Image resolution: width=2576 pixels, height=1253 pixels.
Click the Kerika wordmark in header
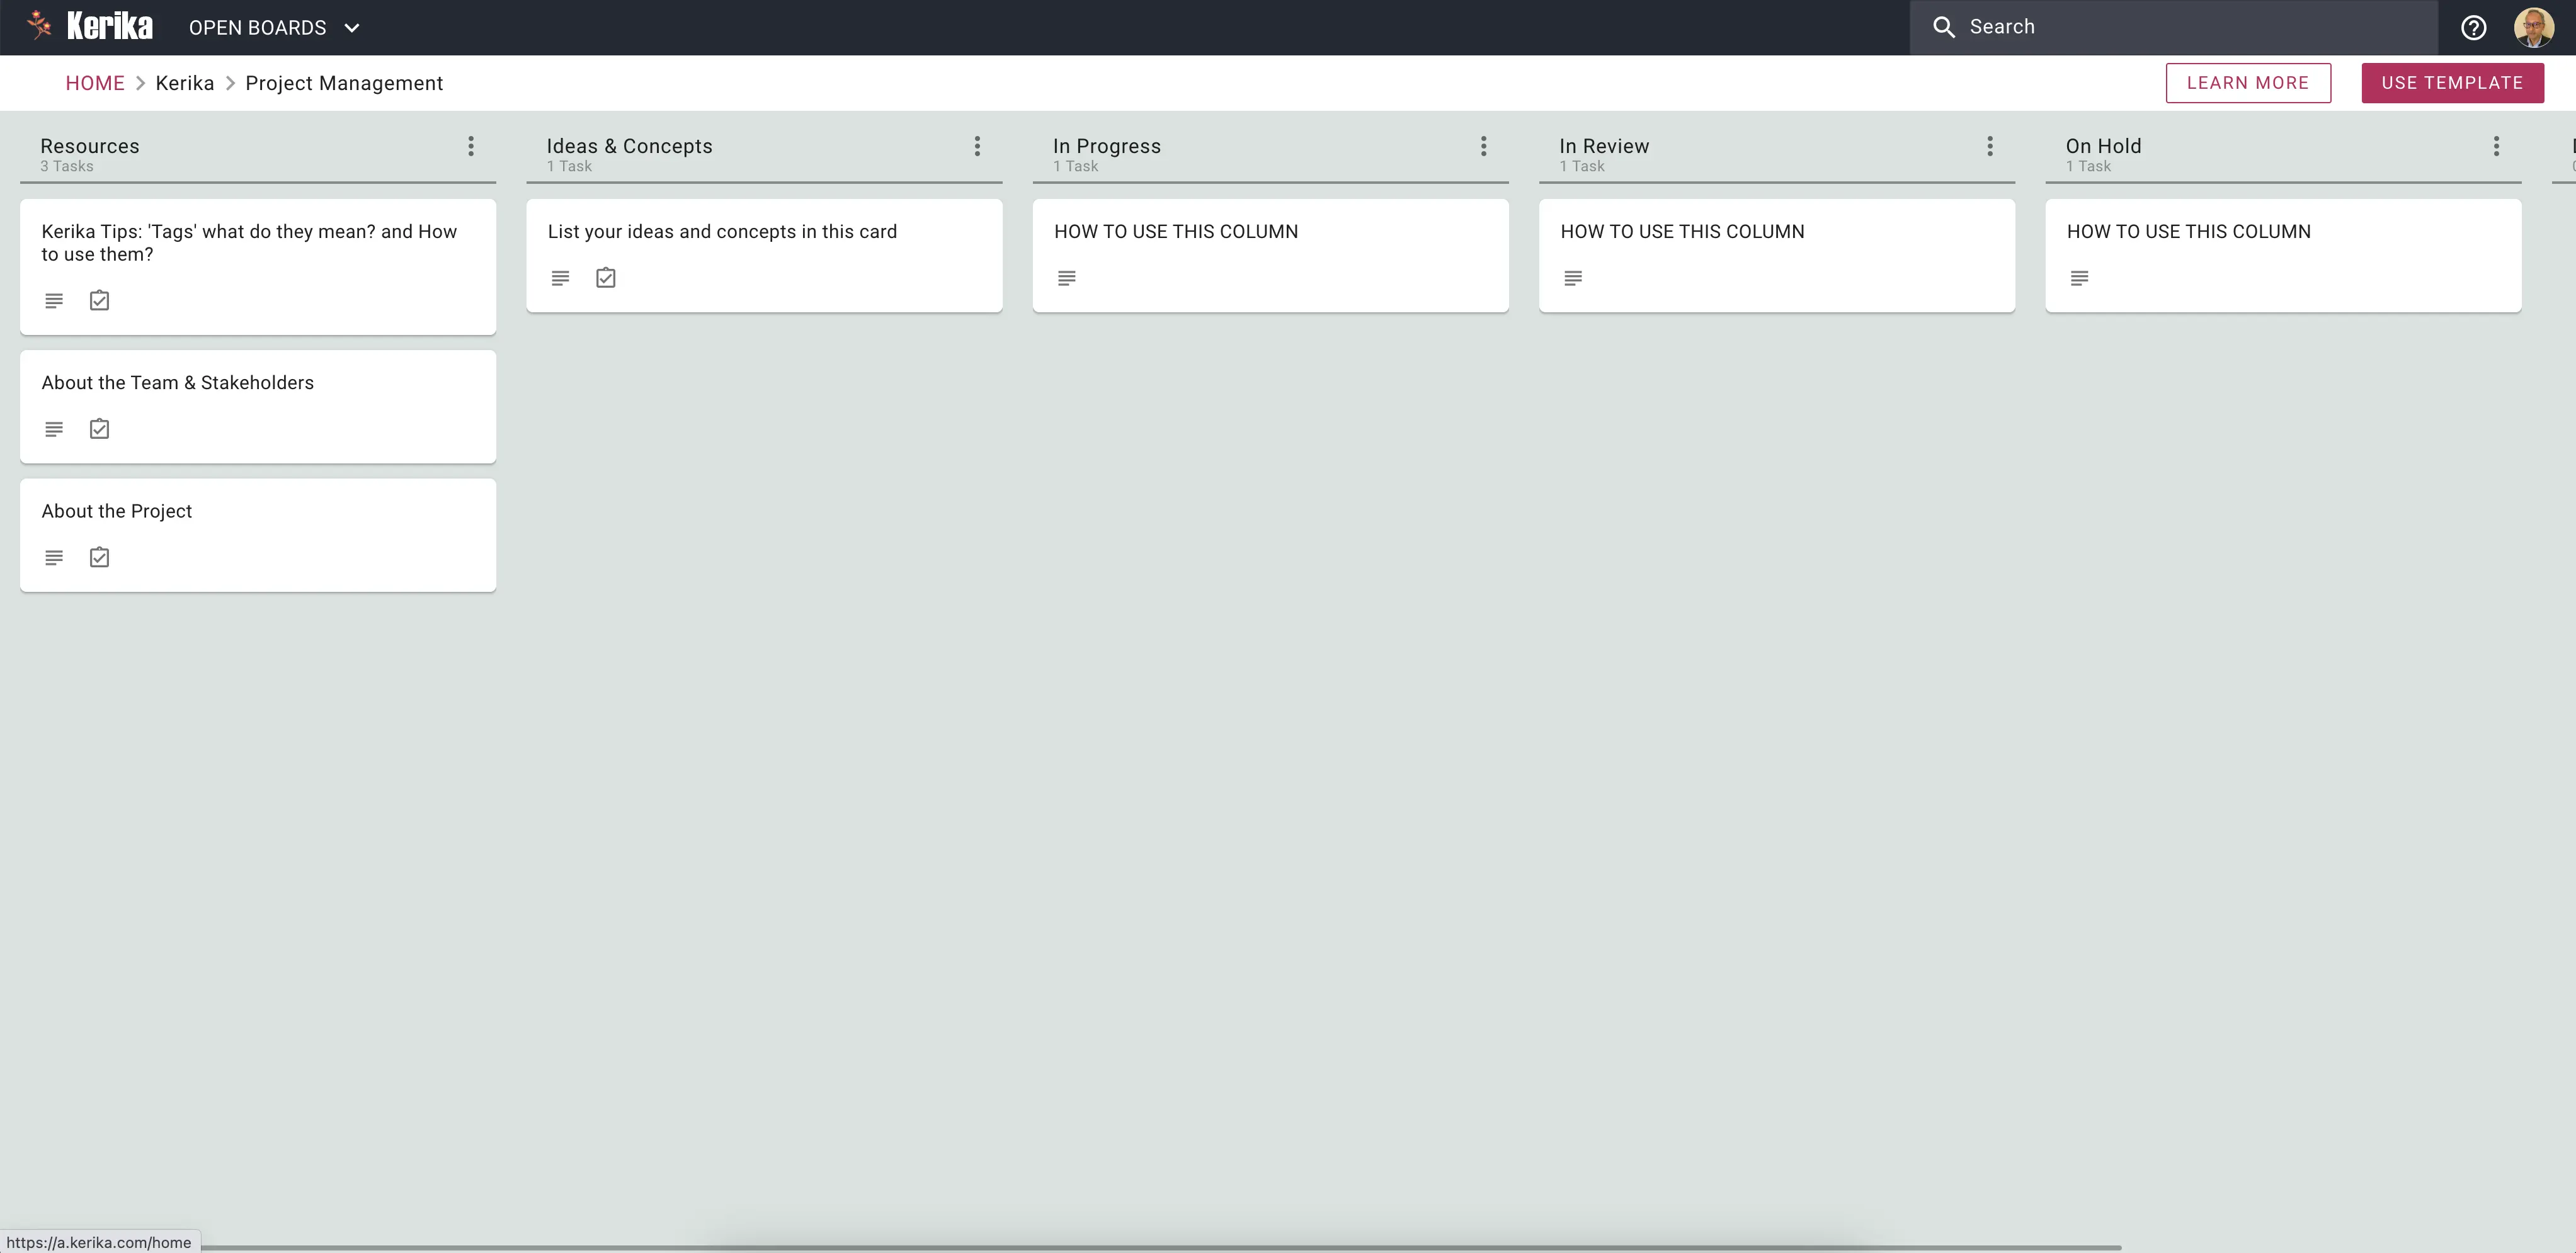(110, 26)
